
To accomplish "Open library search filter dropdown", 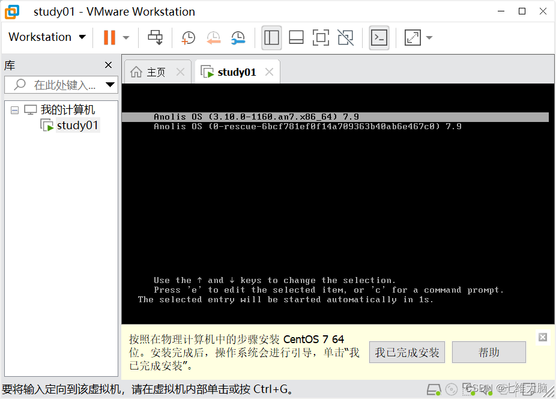I will tap(110, 85).
